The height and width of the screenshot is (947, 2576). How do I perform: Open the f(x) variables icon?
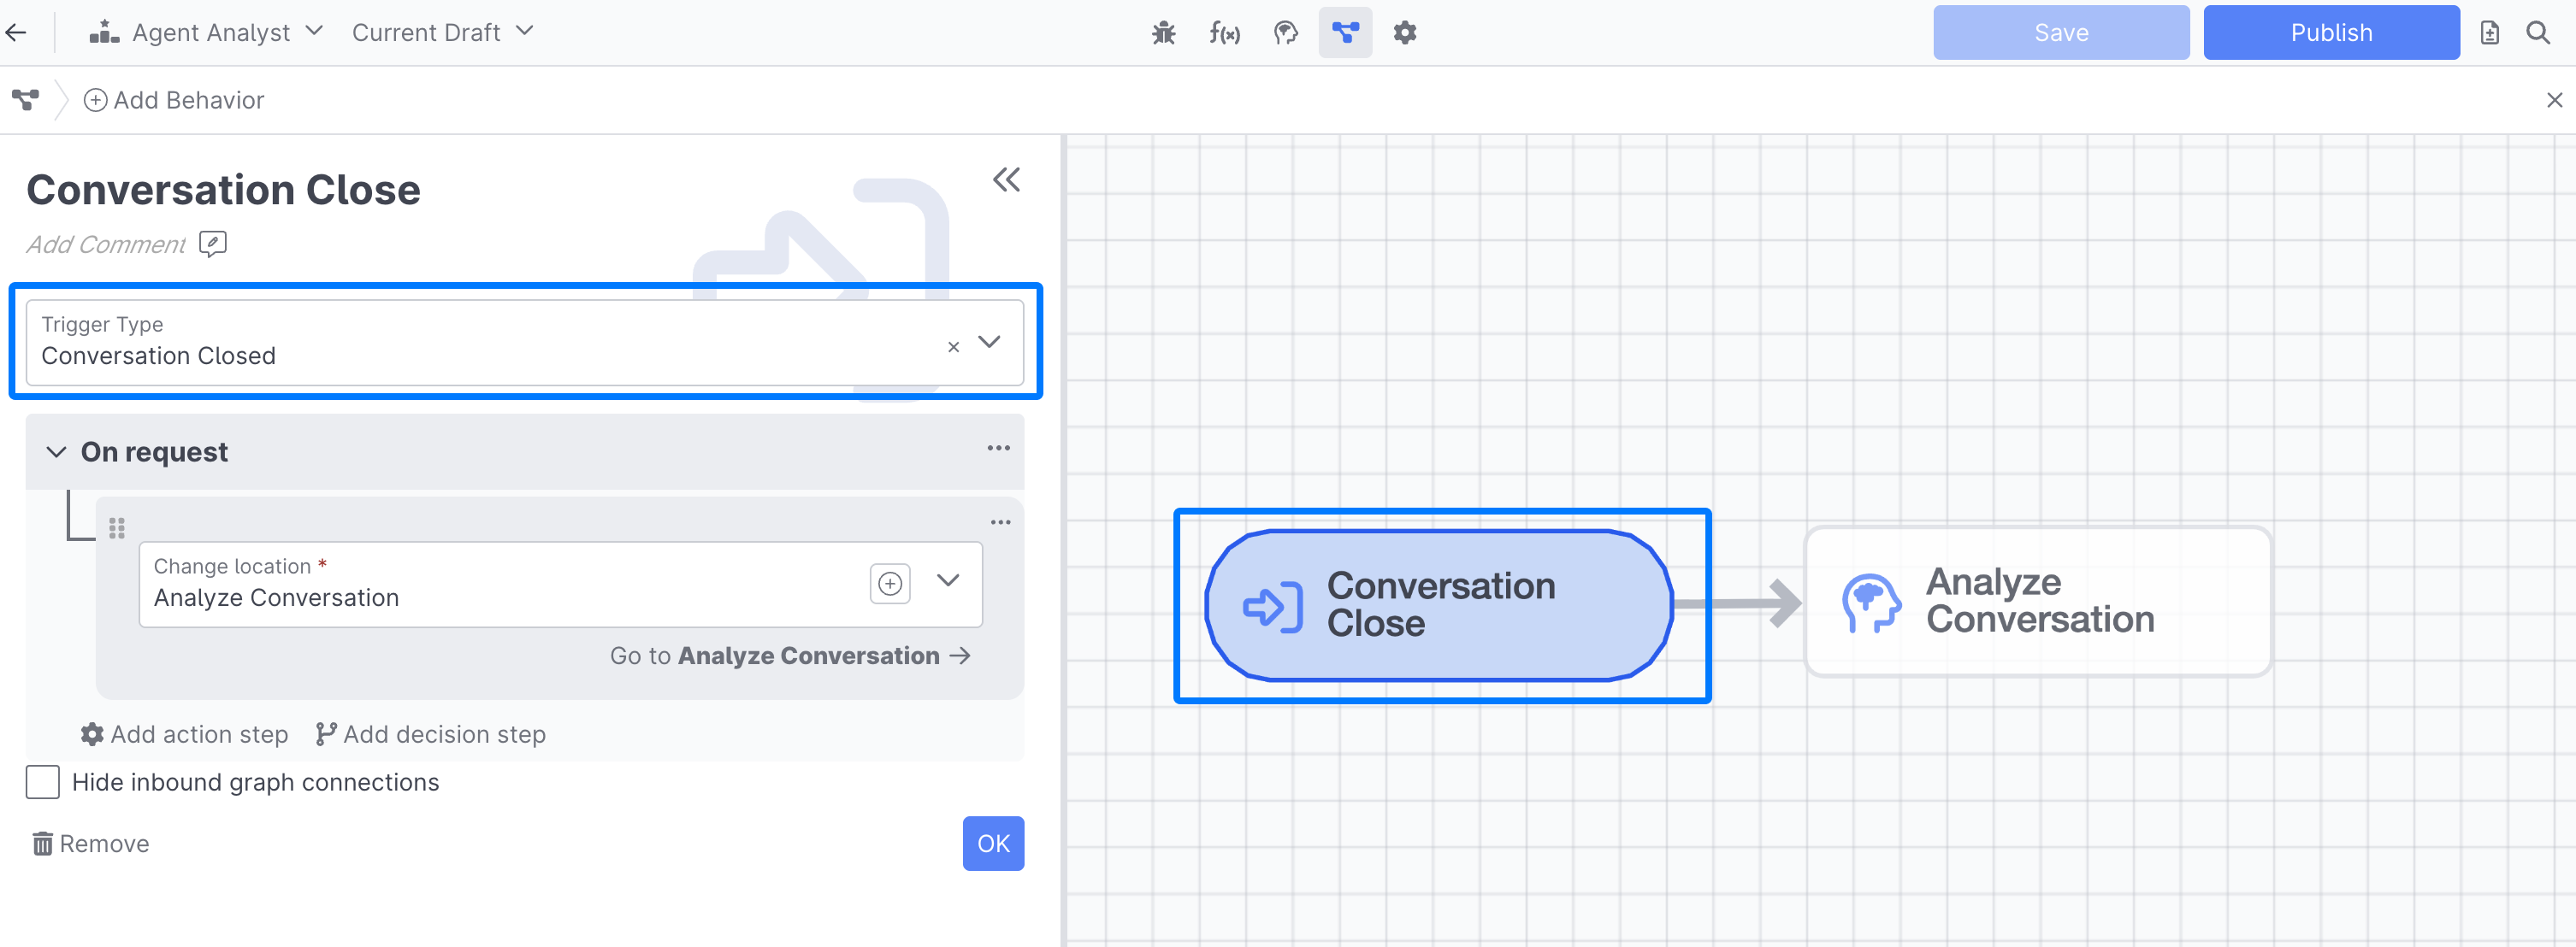click(x=1224, y=33)
